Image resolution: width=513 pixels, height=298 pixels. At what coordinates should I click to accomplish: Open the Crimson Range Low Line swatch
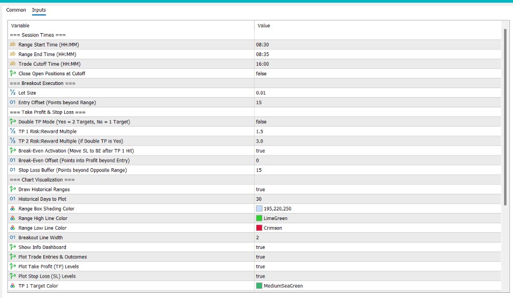(259, 228)
